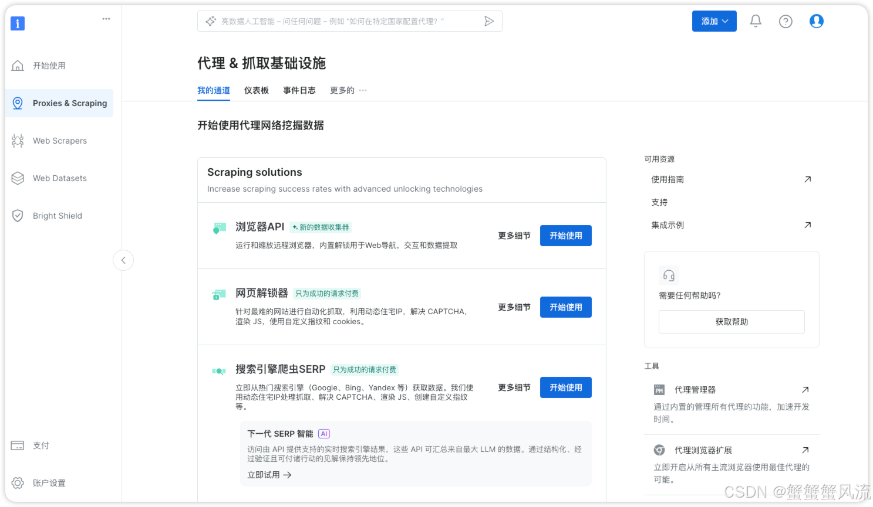Open the sidebar three-dots menu

coord(106,19)
